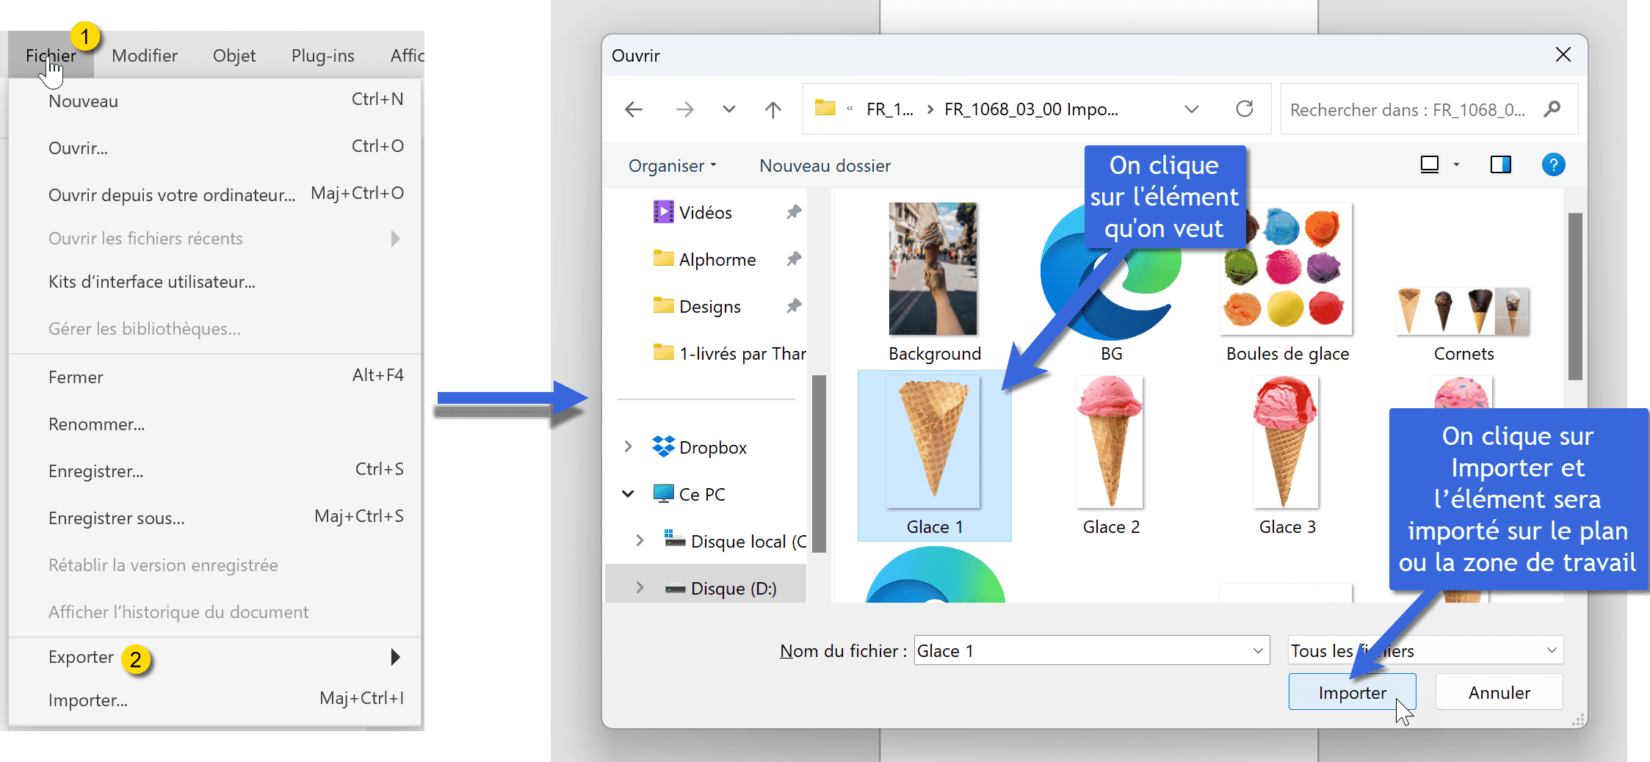Click the navigation pane scrollbar
Screen dimensions: 1650x762
coord(819,463)
